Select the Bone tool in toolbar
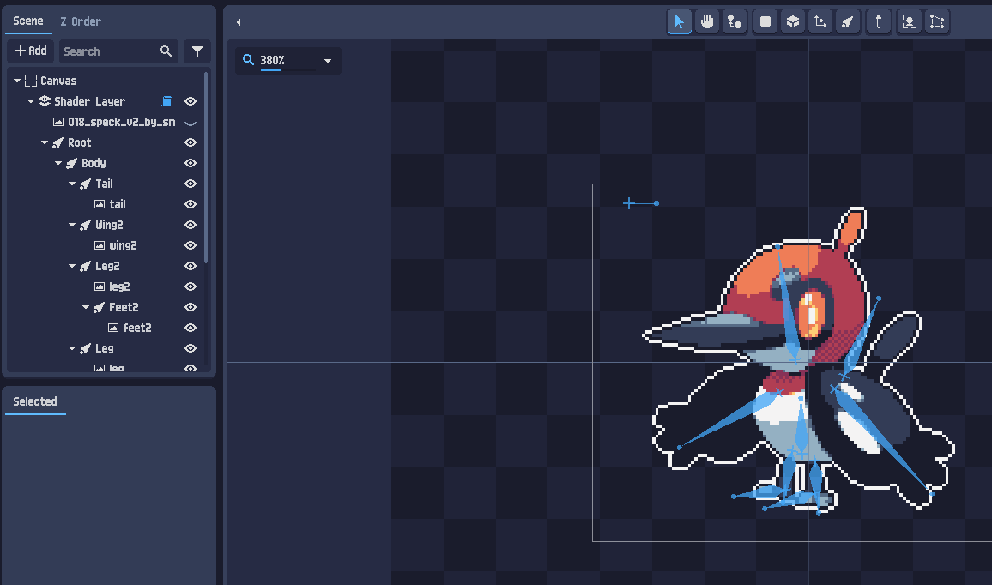Viewport: 992px width, 585px height. [848, 21]
